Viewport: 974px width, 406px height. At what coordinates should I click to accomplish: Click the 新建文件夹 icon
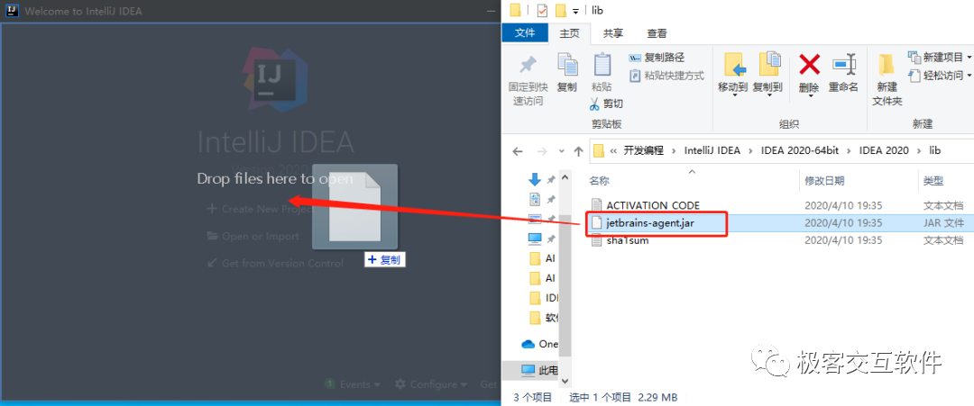click(x=887, y=64)
